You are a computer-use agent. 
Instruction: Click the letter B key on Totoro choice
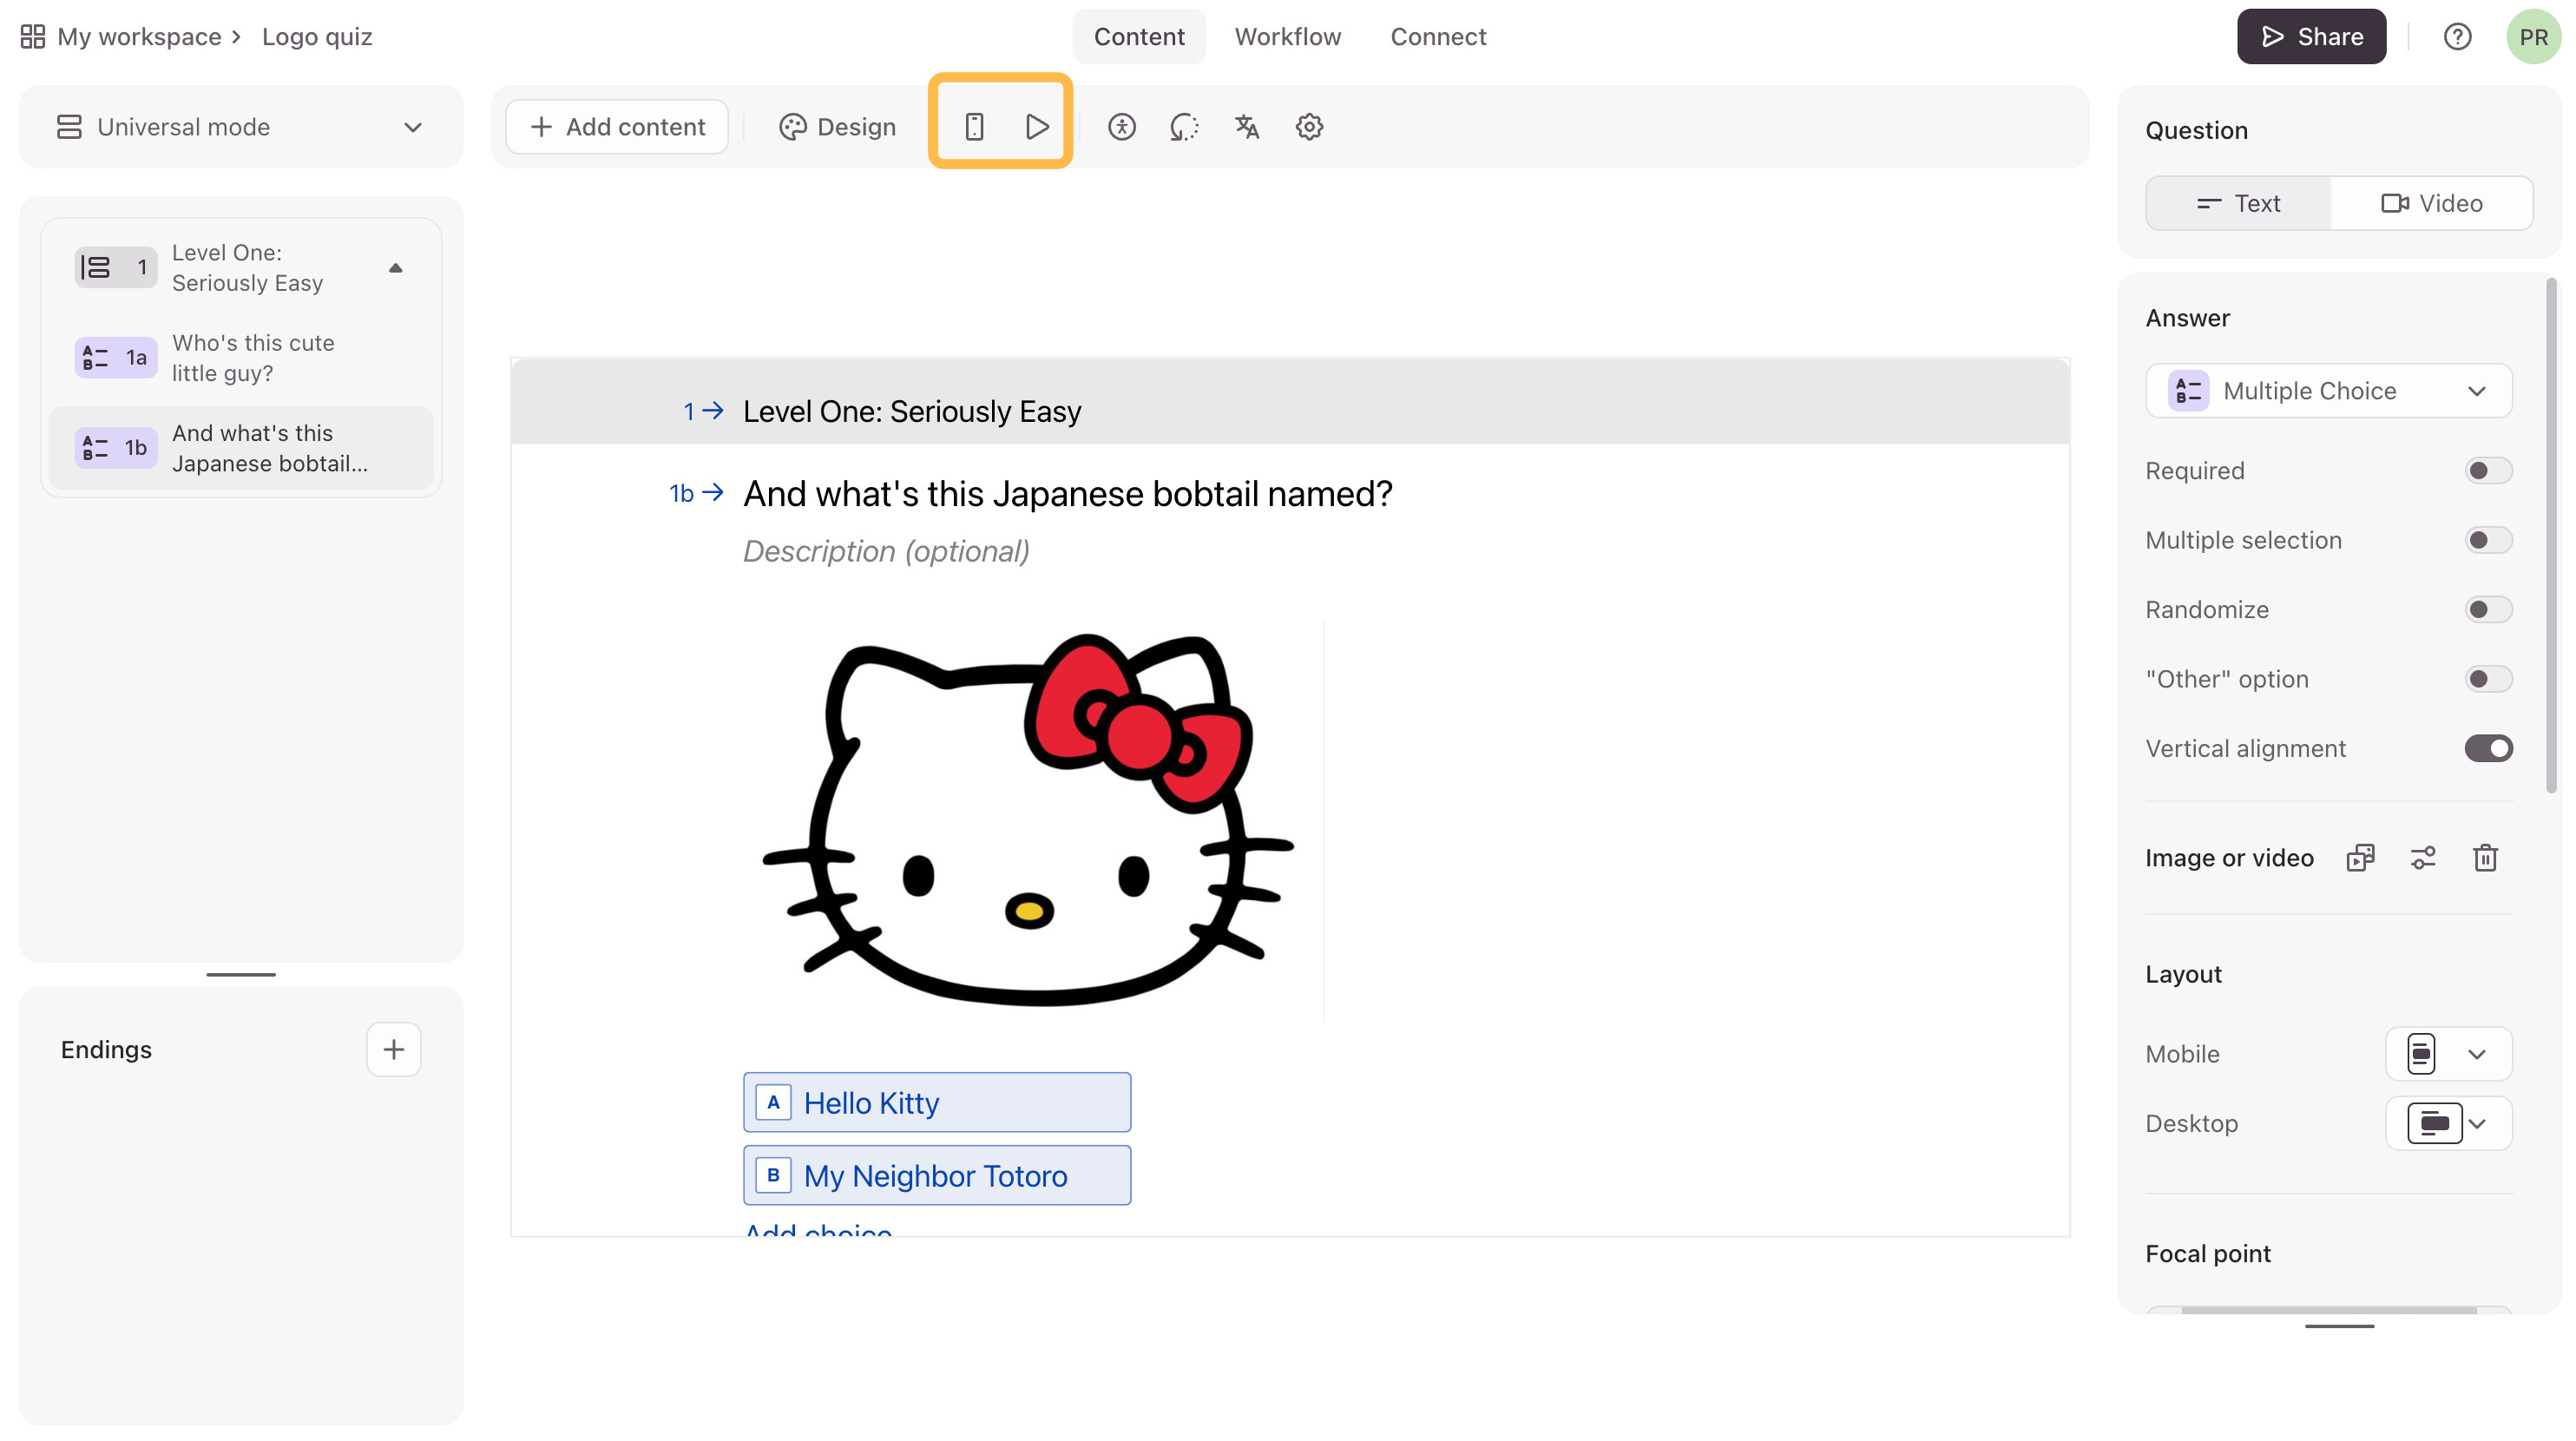[773, 1175]
